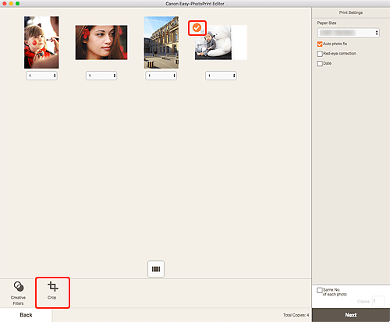Enable Red-eye correction checkbox
Screen dimensions: 390x322
(320, 54)
